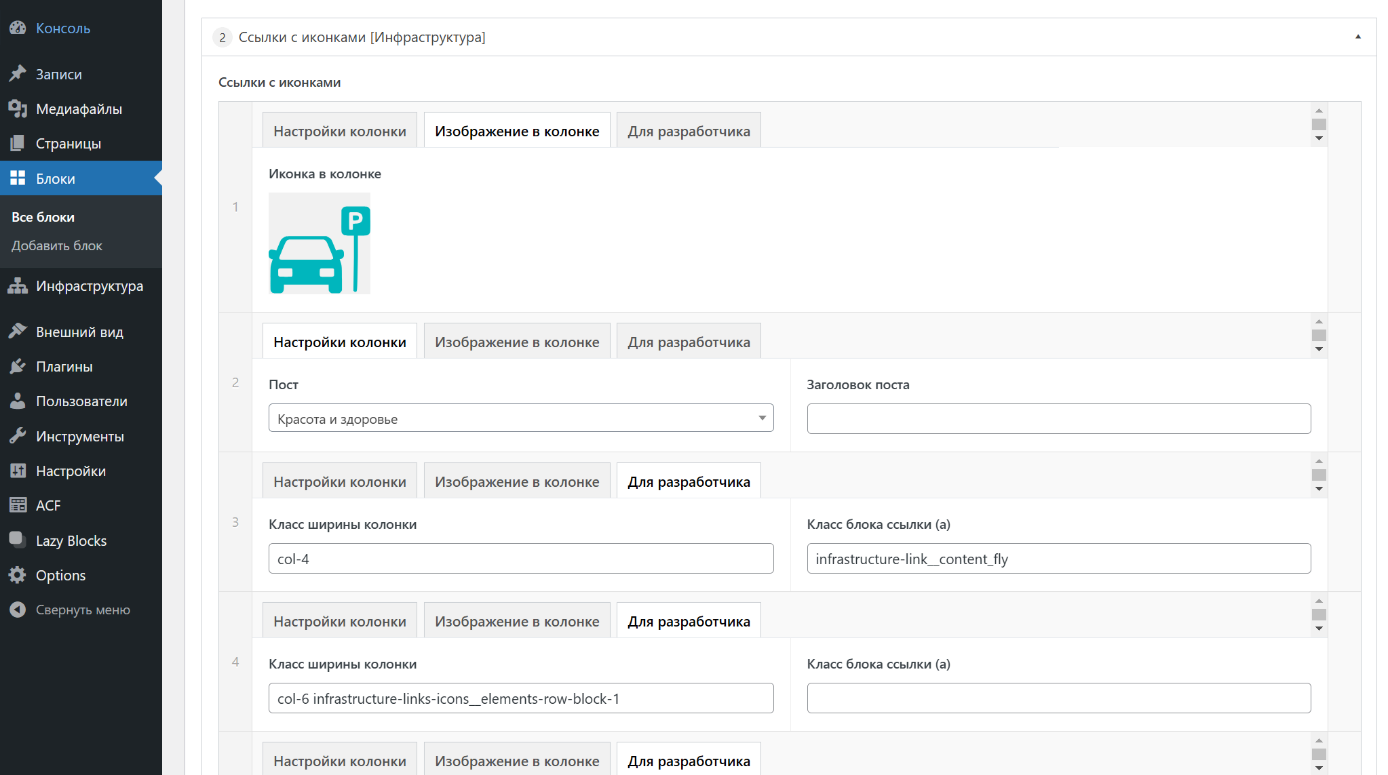Image resolution: width=1388 pixels, height=775 pixels.
Task: Switch row 1 to Настройки колонки tab
Action: click(340, 130)
